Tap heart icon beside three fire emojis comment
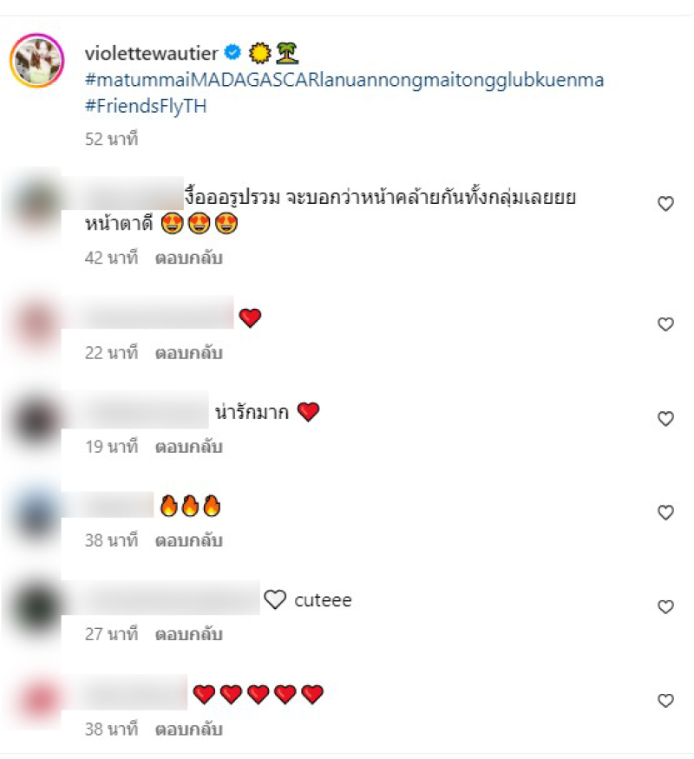Screen dimensions: 694x759 (666, 512)
